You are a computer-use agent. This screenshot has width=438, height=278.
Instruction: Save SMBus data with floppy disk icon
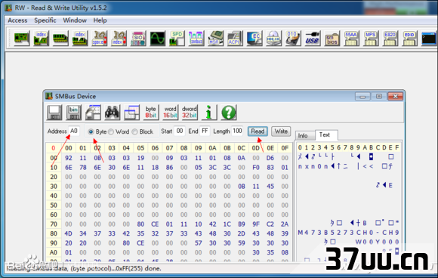coord(54,113)
